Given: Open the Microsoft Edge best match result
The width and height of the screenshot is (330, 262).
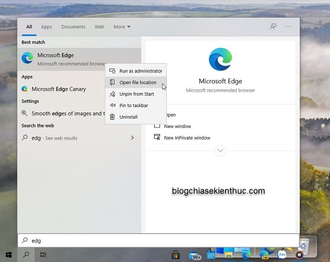Looking at the screenshot, I should point(79,59).
